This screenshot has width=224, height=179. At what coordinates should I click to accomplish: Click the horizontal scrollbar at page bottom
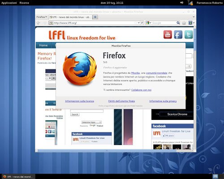[x=107, y=151]
